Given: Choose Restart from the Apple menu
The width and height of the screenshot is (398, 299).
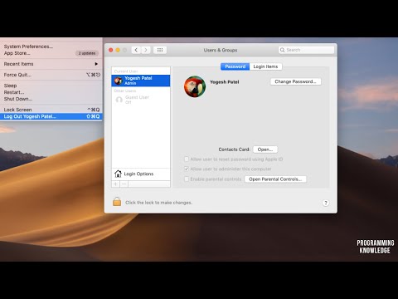Looking at the screenshot, I should tap(51, 92).
